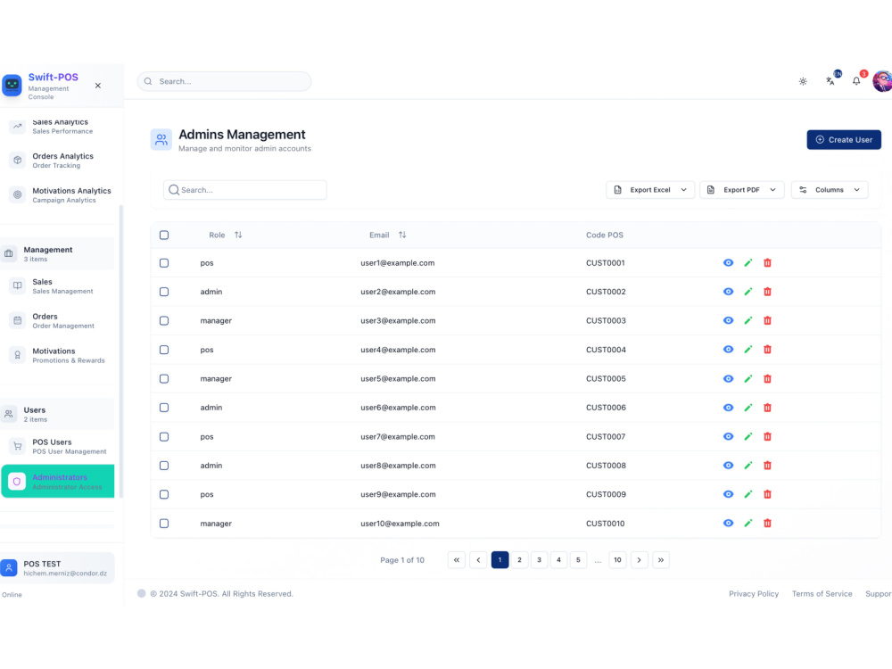Viewport: 892px width, 669px height.
Task: Go to page 5
Action: [x=578, y=560]
